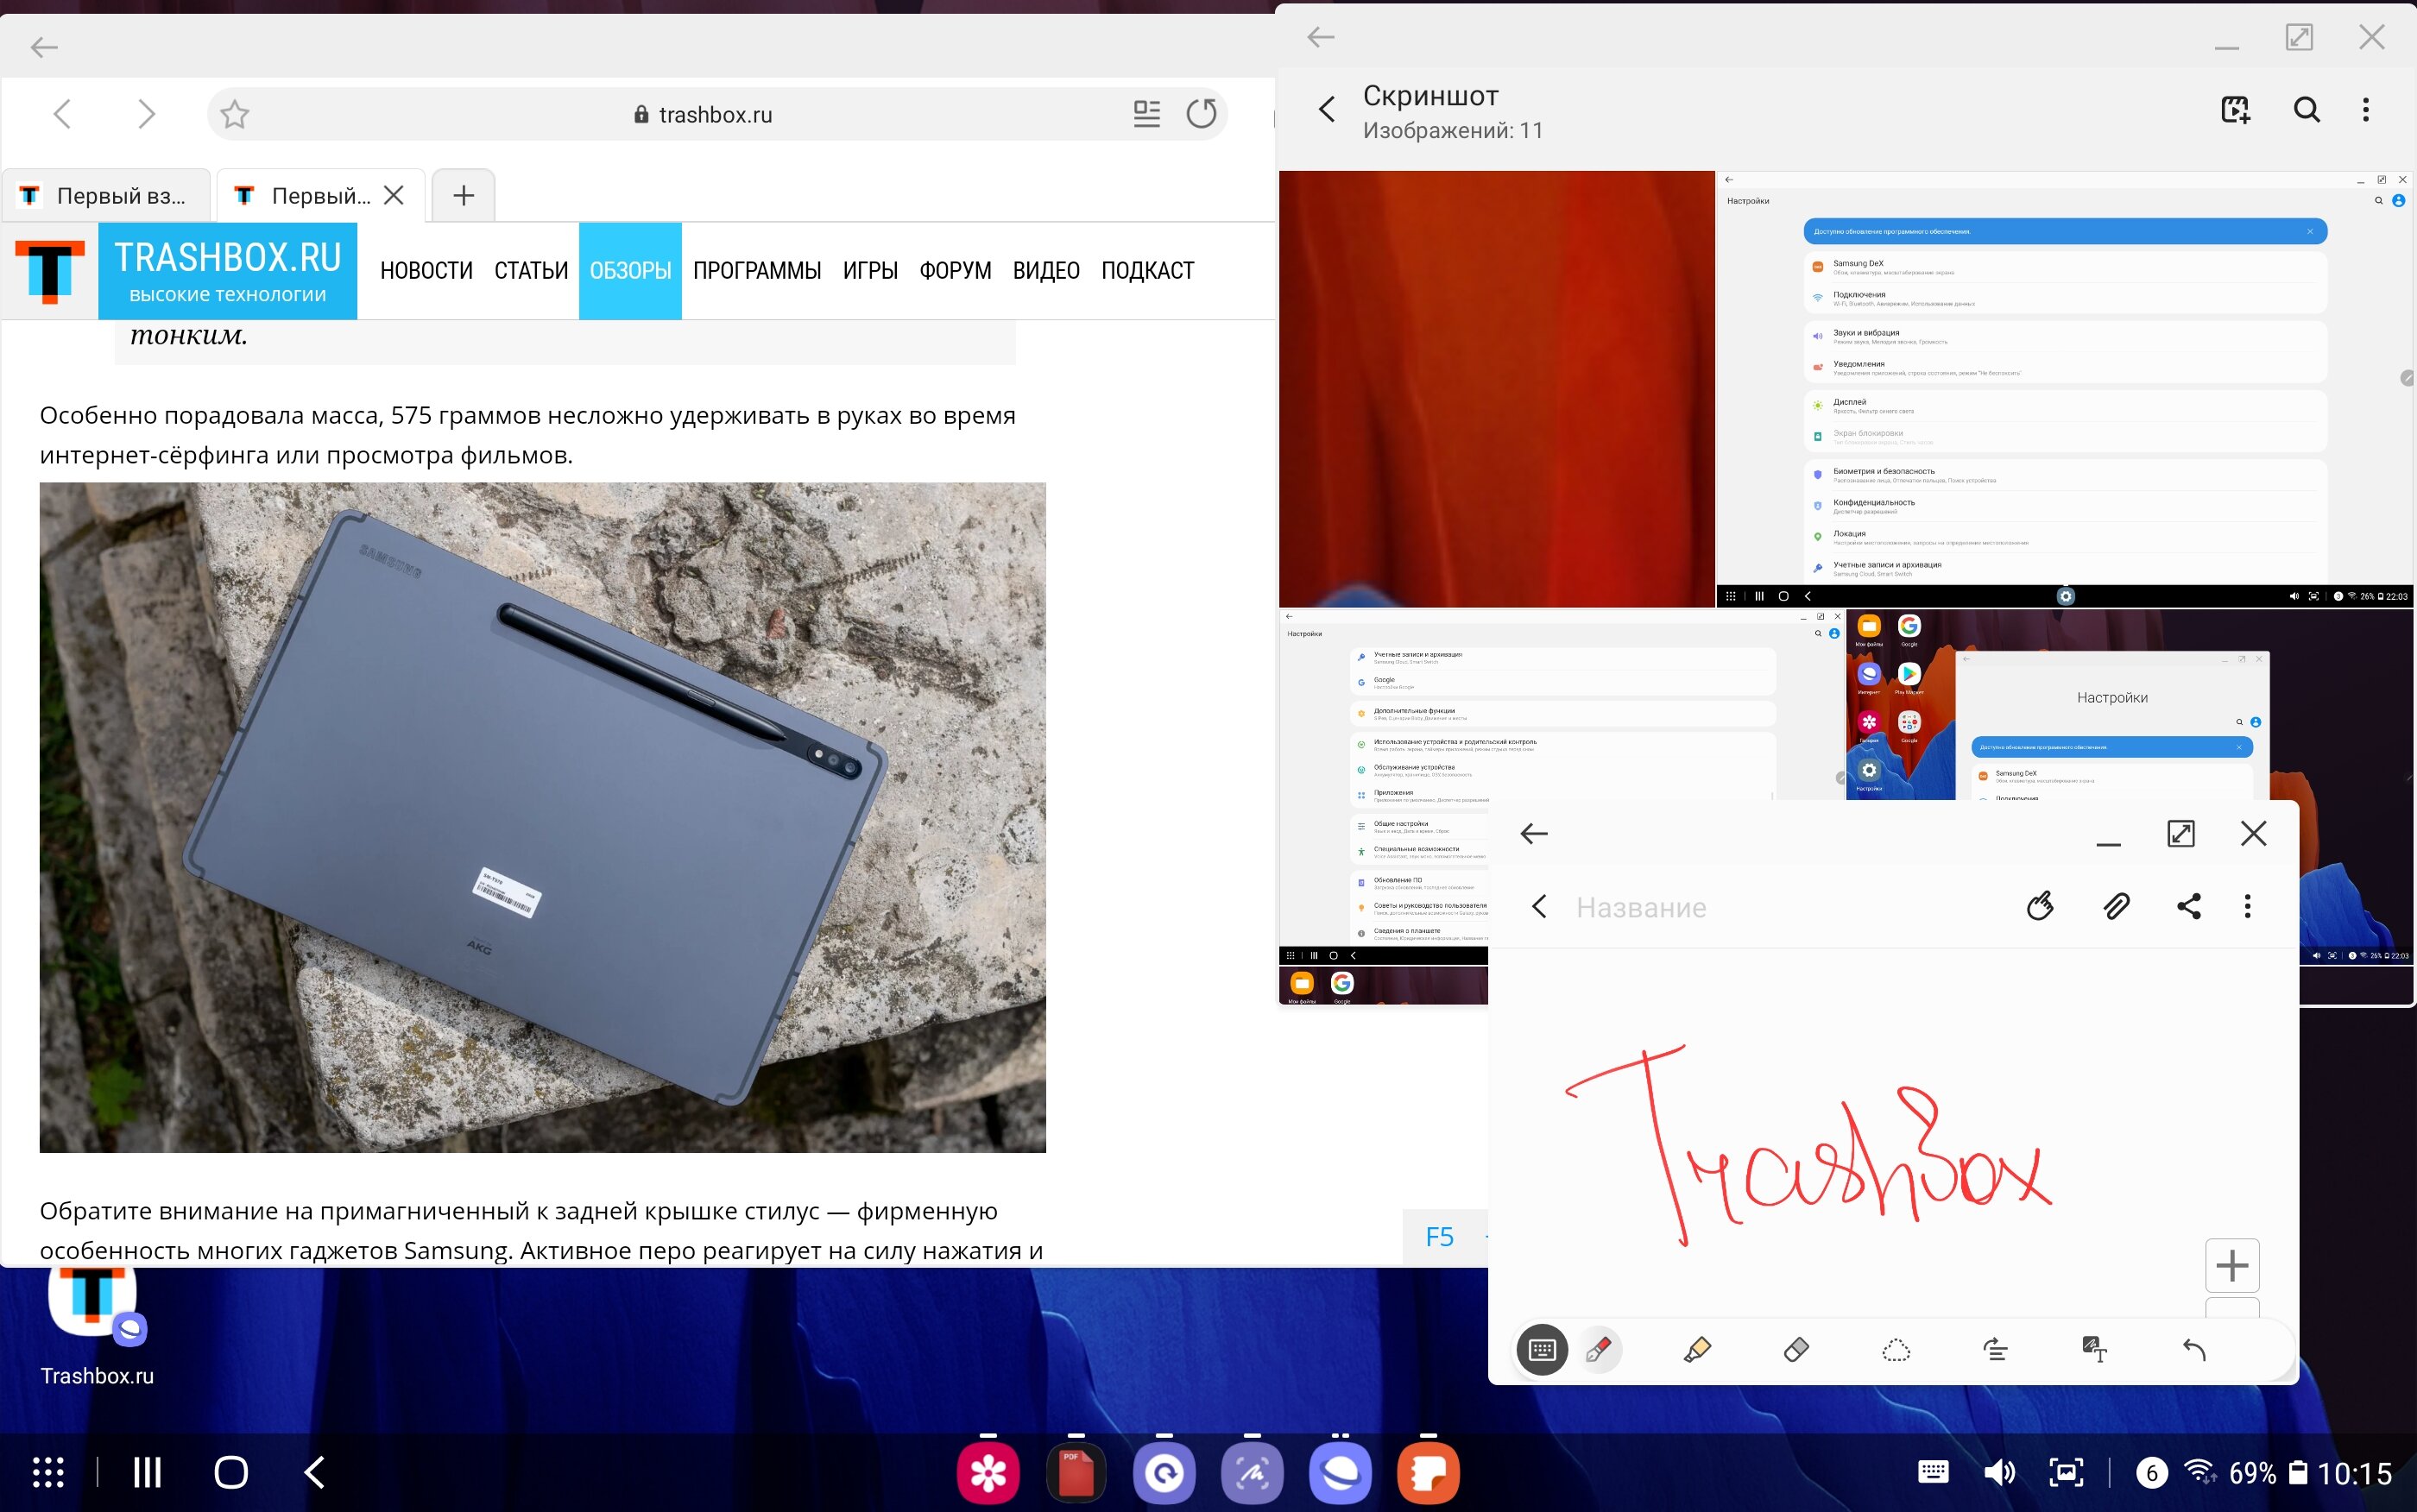Undo last stroke in Notes
This screenshot has height=1512, width=2417.
[x=2193, y=1350]
